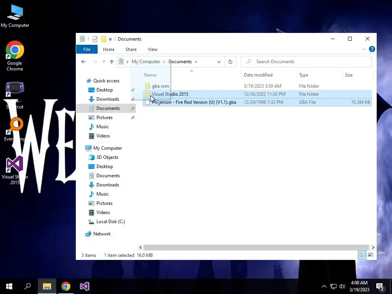Sort by the Date modified column
The width and height of the screenshot is (392, 294).
coord(258,75)
